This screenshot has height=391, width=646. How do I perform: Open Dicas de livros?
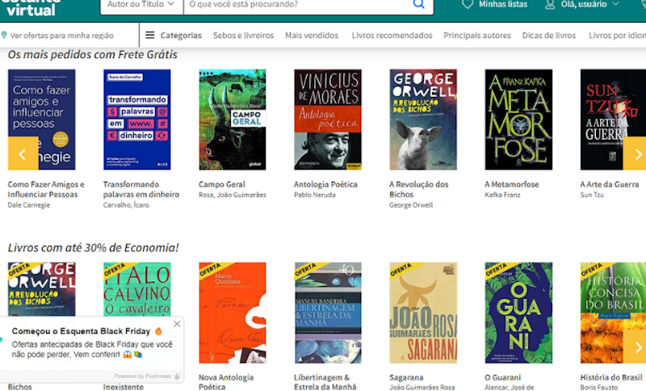click(549, 36)
